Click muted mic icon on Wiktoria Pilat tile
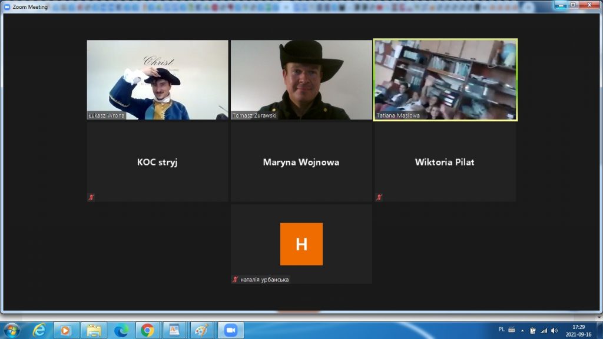 pyautogui.click(x=379, y=197)
